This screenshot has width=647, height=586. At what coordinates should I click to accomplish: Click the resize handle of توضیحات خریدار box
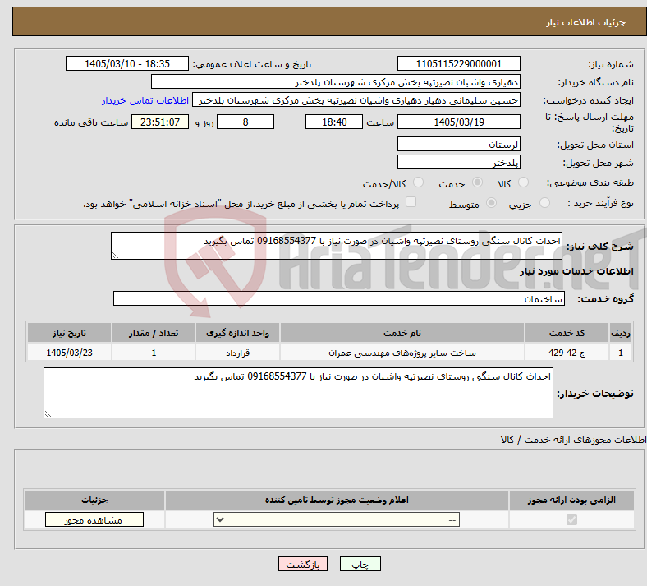(x=48, y=413)
